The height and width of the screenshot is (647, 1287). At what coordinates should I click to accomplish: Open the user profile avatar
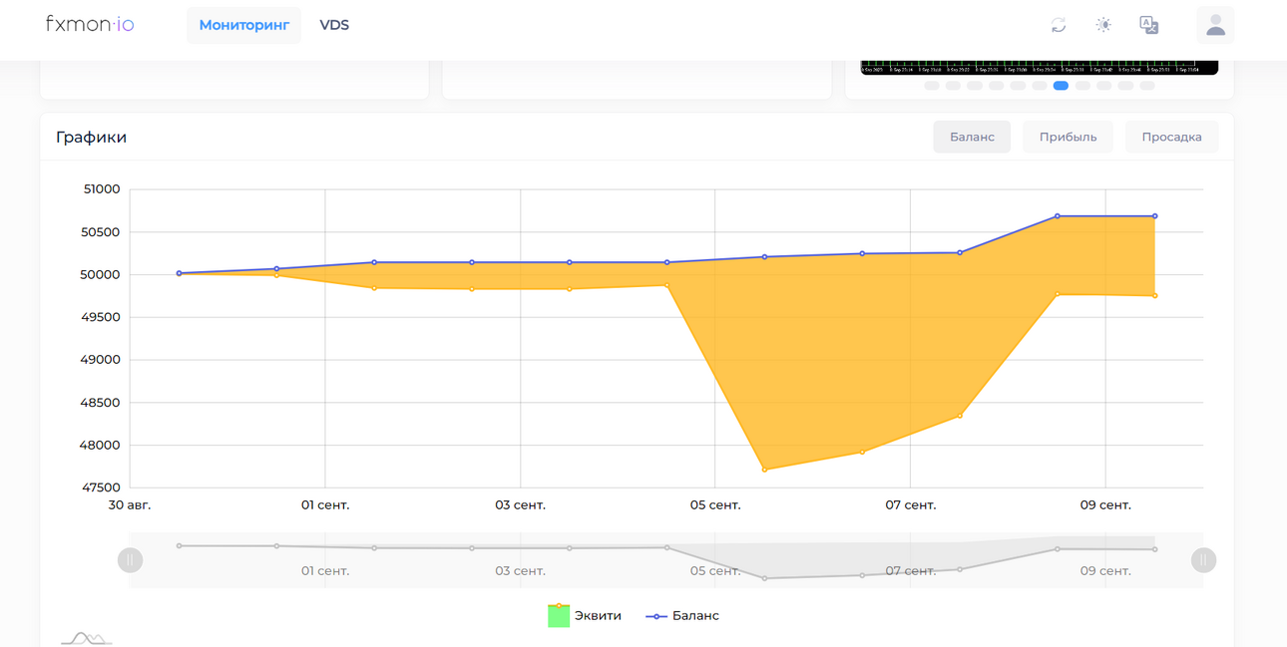pos(1215,25)
